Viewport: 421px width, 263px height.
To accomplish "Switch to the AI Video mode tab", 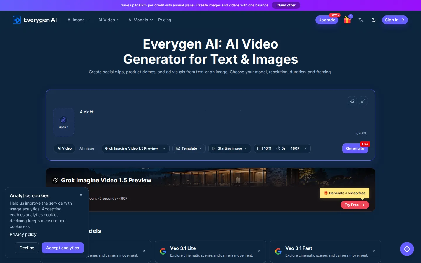I will (x=65, y=148).
